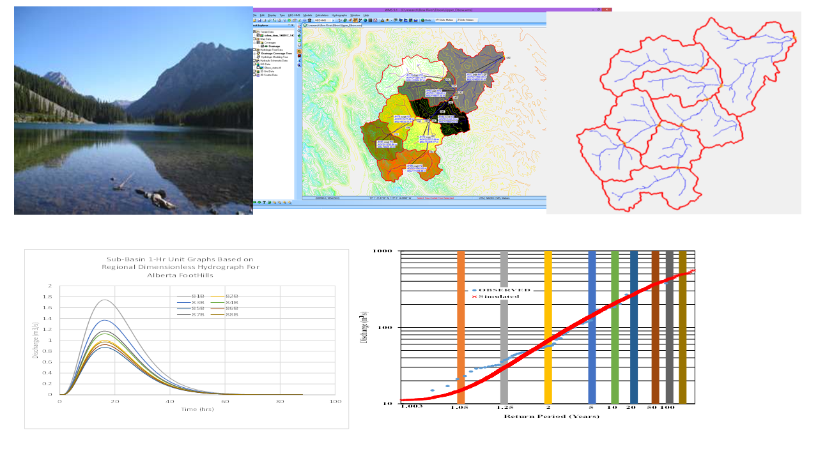Enable the 2D Scatter Data checkbox
Image resolution: width=818 pixels, height=460 pixels.
coord(254,75)
